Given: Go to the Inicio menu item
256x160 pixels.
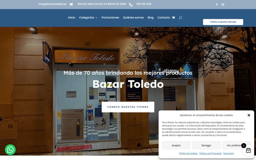Looking at the screenshot, I should [71, 18].
